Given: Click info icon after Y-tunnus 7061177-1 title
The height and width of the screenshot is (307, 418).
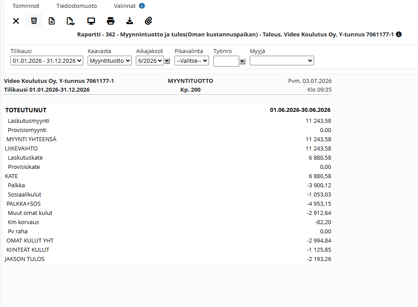Looking at the screenshot, I should tap(399, 34).
